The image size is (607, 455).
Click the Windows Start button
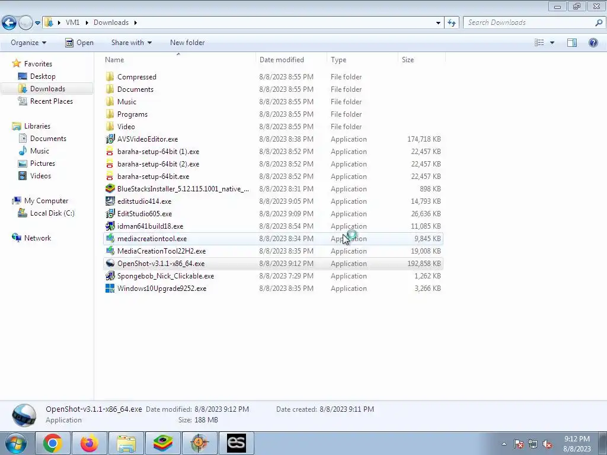[15, 443]
